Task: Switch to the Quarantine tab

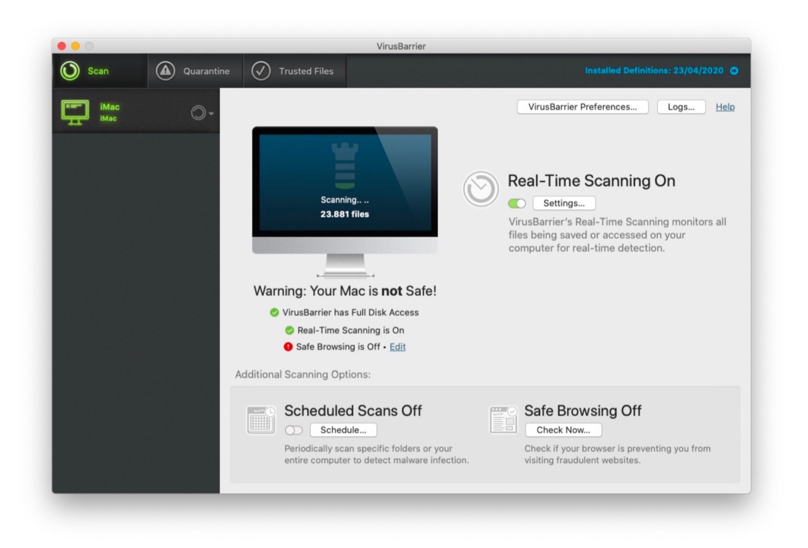Action: (x=195, y=71)
